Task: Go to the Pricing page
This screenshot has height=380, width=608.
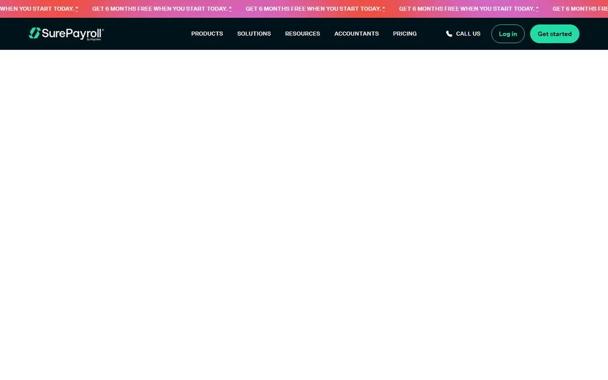Action: (x=405, y=34)
